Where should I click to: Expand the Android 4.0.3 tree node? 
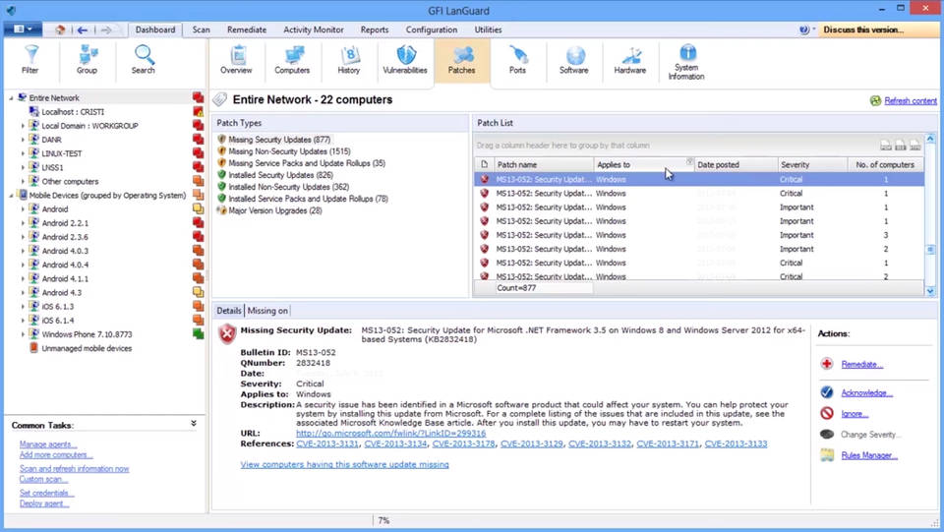(23, 251)
